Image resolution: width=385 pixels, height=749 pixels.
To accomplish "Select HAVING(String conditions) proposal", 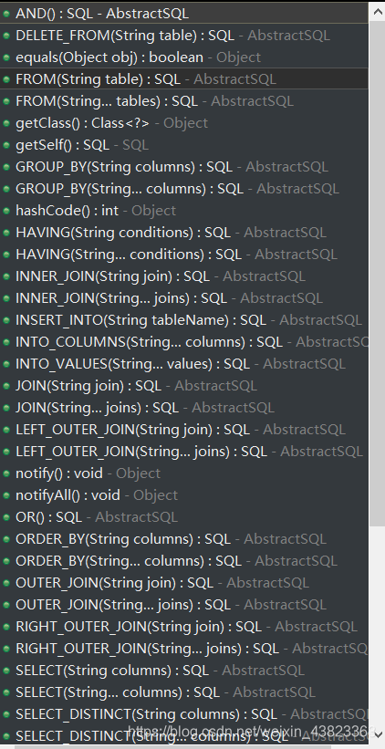I will click(x=184, y=233).
